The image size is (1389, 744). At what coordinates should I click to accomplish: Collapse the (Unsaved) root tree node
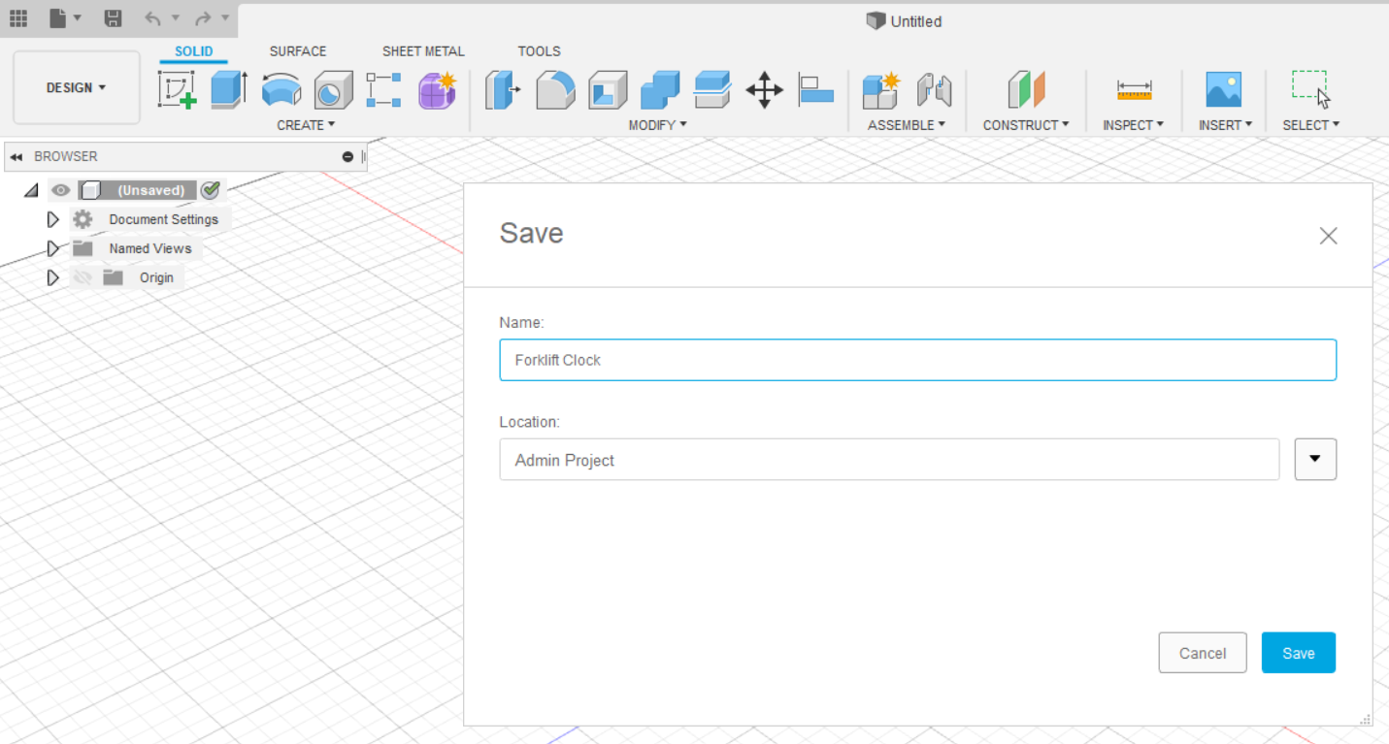click(32, 190)
